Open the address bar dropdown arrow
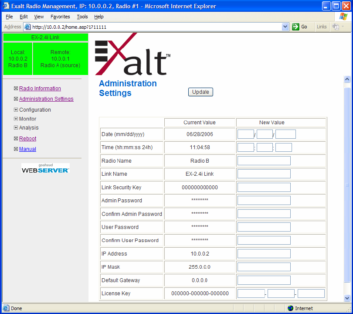This screenshot has width=353, height=314. click(285, 27)
